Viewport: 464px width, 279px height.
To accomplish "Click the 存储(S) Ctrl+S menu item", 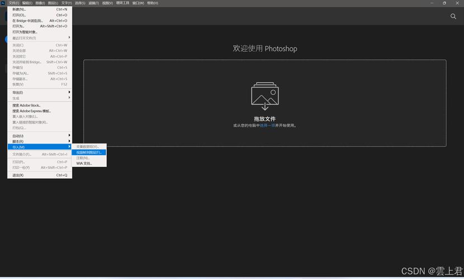I will [x=40, y=68].
